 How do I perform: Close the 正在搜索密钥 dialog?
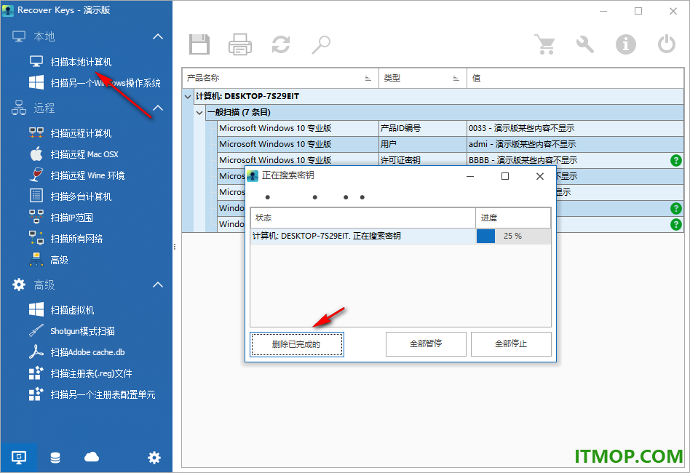[540, 176]
